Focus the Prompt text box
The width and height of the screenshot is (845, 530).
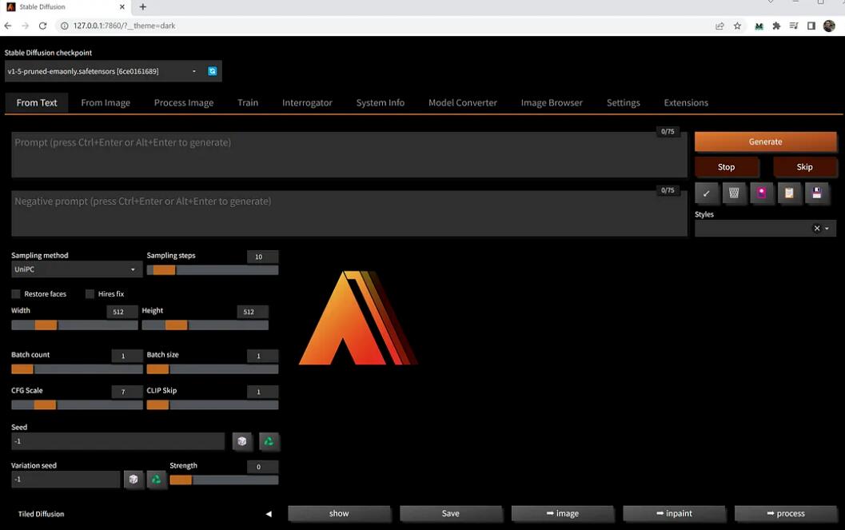tap(349, 154)
